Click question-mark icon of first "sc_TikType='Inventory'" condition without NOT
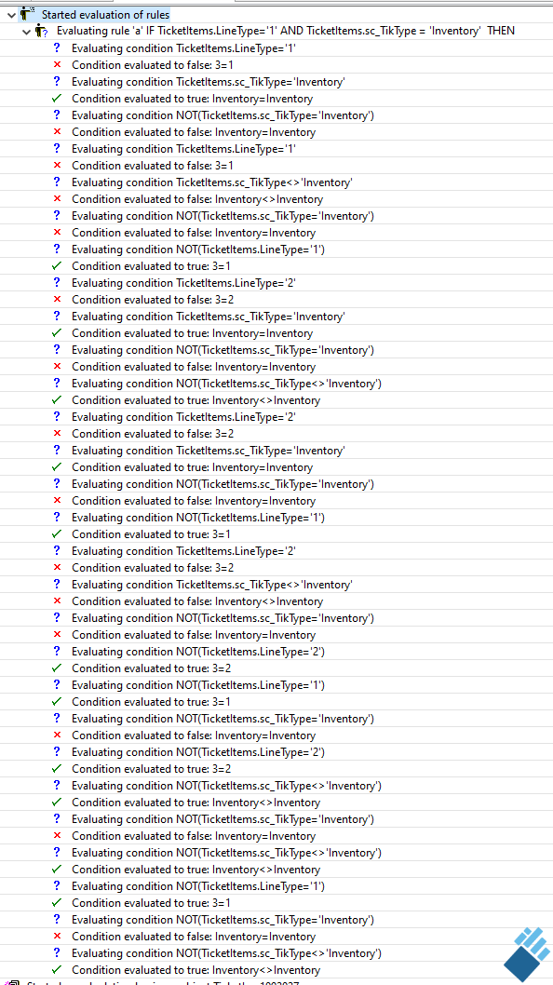Screen dimensions: 553x985 (57, 82)
